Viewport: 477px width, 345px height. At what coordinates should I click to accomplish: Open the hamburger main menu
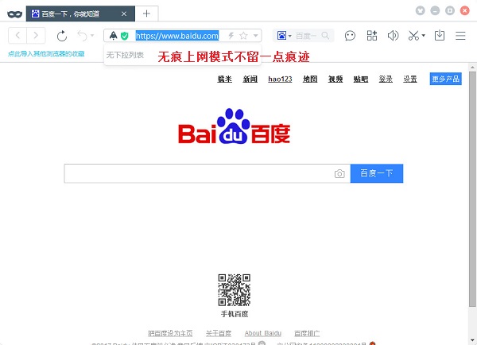[x=460, y=36]
